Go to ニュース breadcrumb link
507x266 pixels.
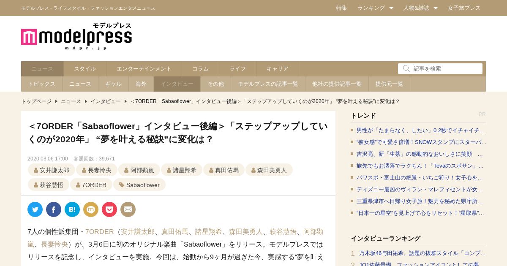click(x=71, y=101)
